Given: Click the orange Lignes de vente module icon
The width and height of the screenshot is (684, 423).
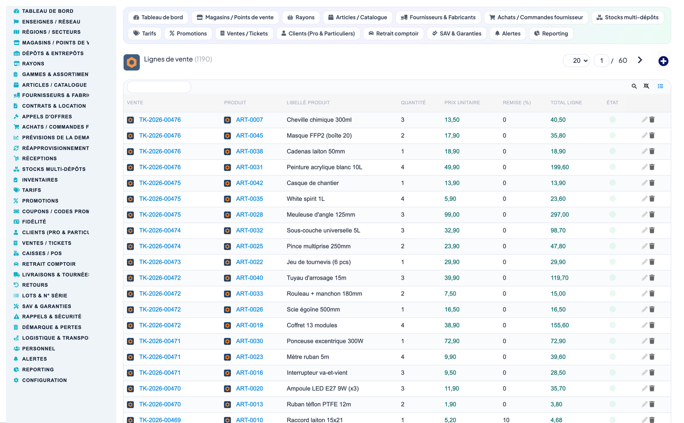Looking at the screenshot, I should (132, 62).
